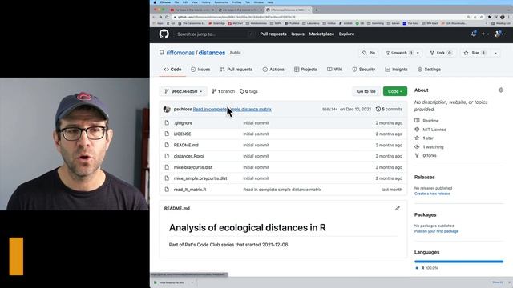Open pschloss author avatar
Viewport: 513px width, 288px height.
167,109
